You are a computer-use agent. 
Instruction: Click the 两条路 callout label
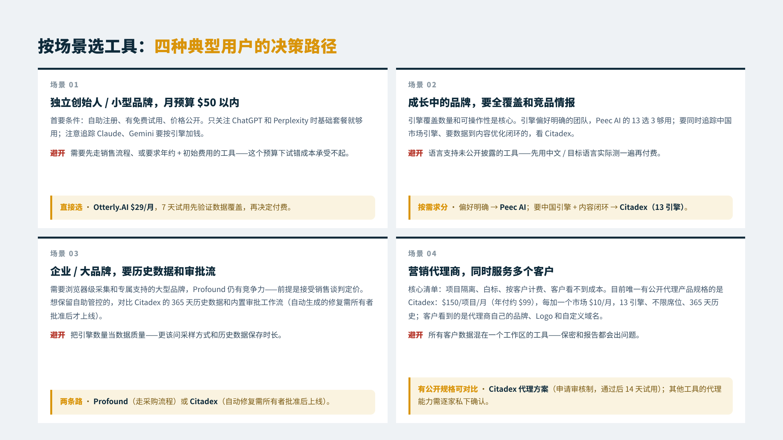pyautogui.click(x=71, y=402)
